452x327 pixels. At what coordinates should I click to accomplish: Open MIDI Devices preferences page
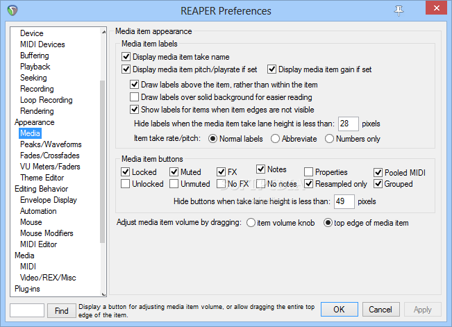point(42,44)
